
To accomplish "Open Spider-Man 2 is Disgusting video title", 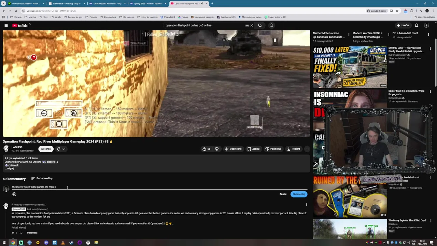I will pos(406,93).
